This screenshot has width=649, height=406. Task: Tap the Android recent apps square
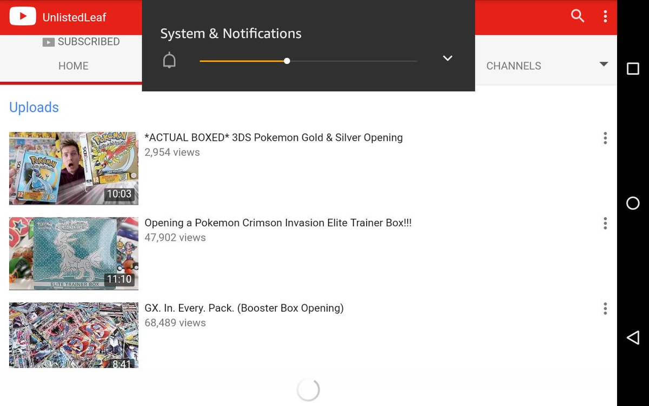click(x=633, y=68)
